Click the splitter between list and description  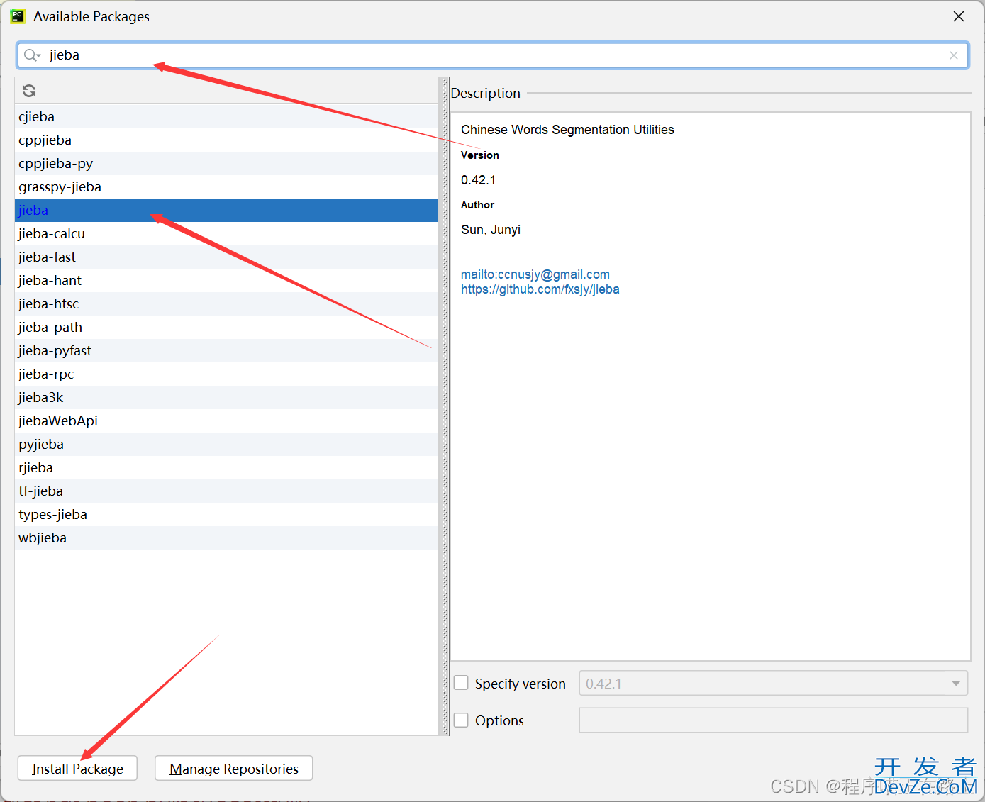(445, 406)
